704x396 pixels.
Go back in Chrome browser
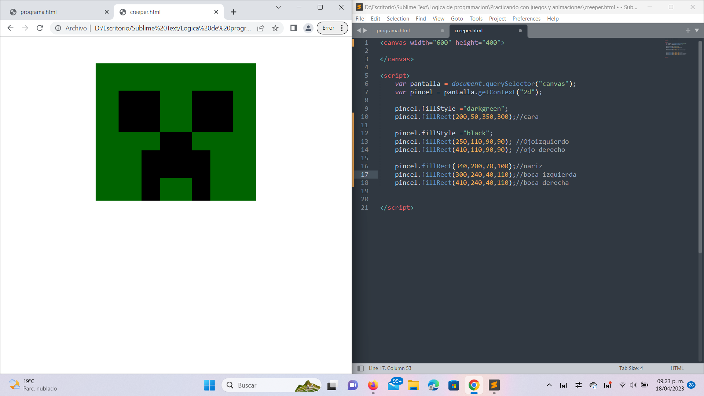10,28
